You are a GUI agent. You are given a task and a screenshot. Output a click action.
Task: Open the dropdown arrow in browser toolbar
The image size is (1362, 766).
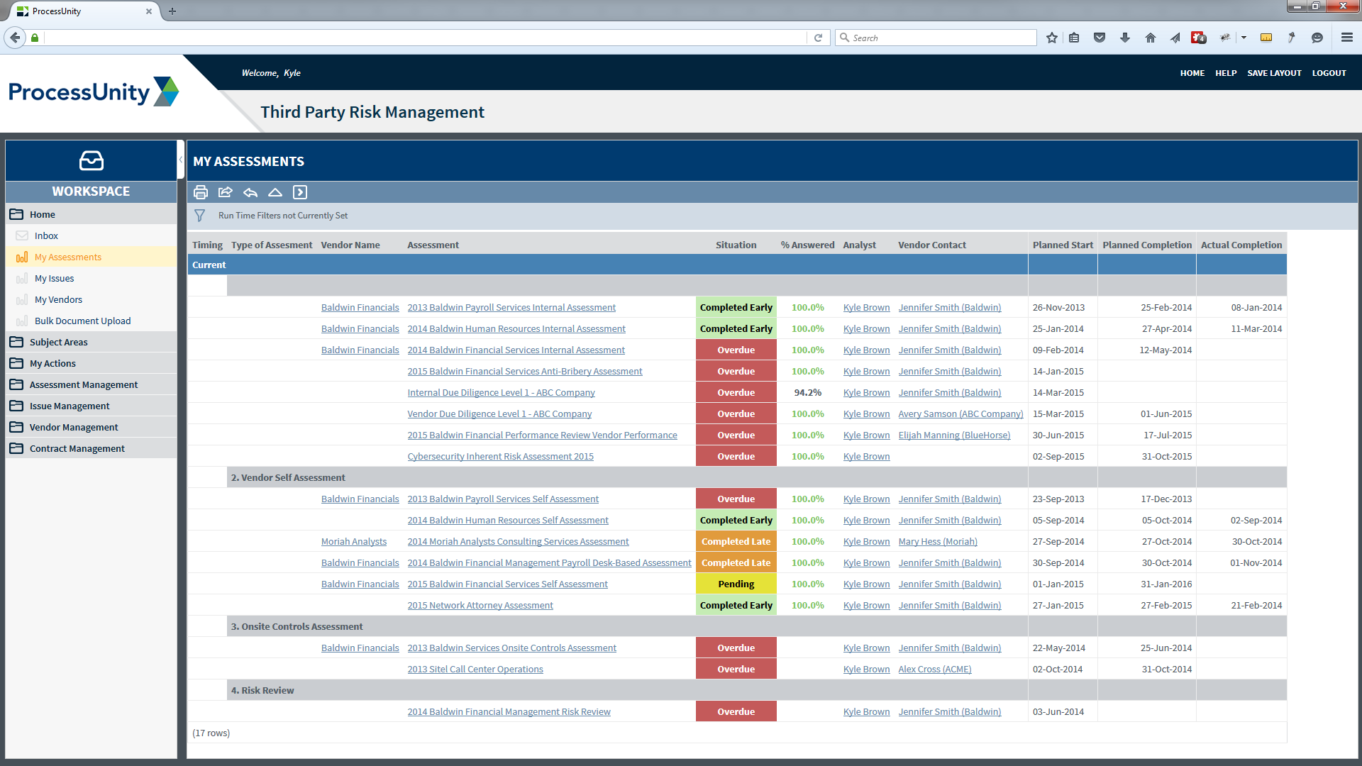(x=1244, y=38)
